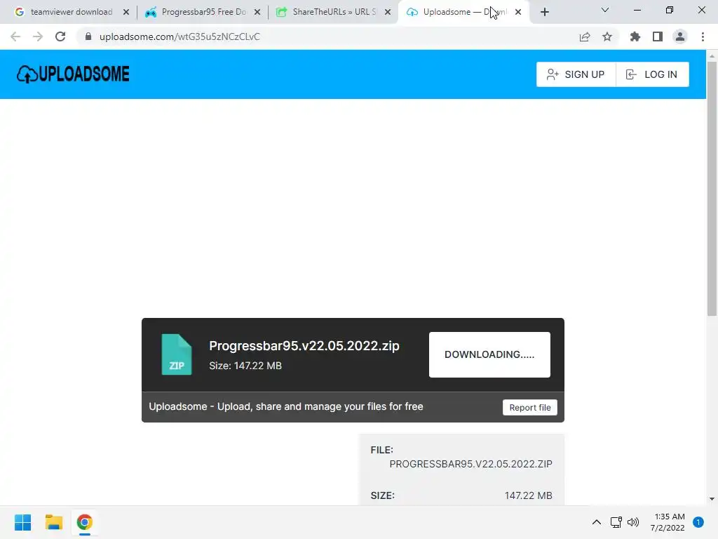This screenshot has height=539, width=718.
Task: Click the SIGN UP button
Action: click(x=576, y=74)
